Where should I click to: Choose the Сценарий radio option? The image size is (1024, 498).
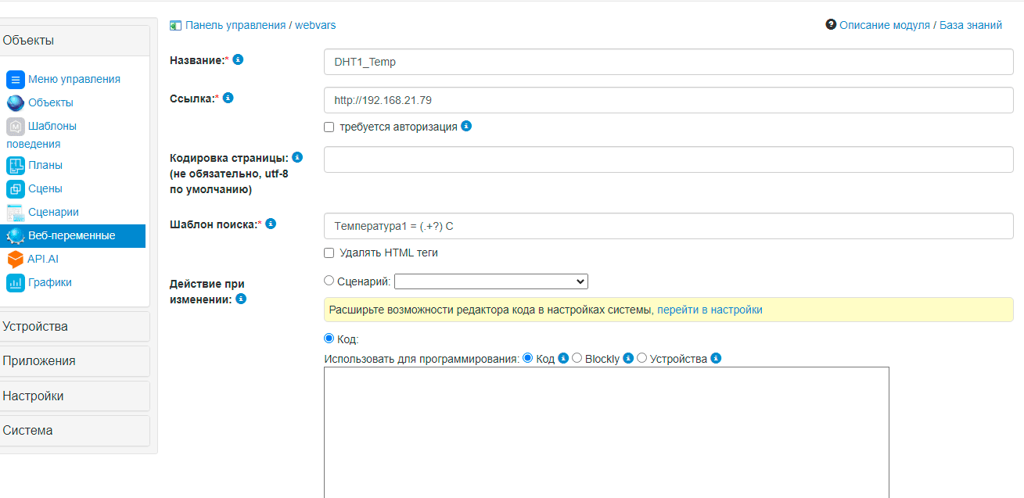(329, 281)
